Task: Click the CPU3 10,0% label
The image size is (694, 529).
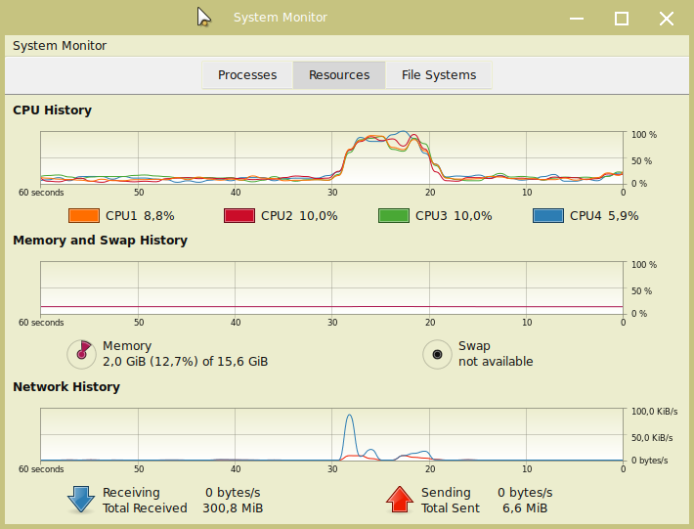Action: tap(454, 215)
